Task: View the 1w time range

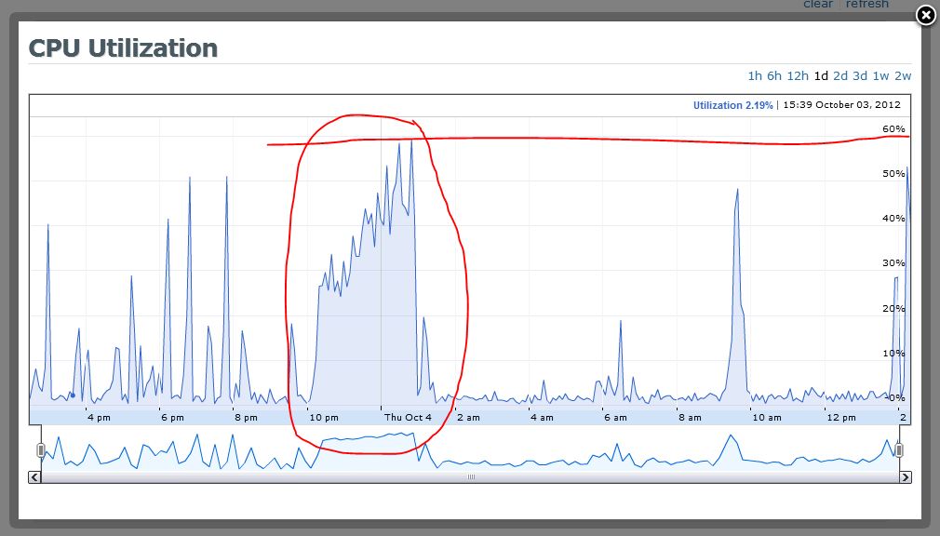Action: pos(880,76)
